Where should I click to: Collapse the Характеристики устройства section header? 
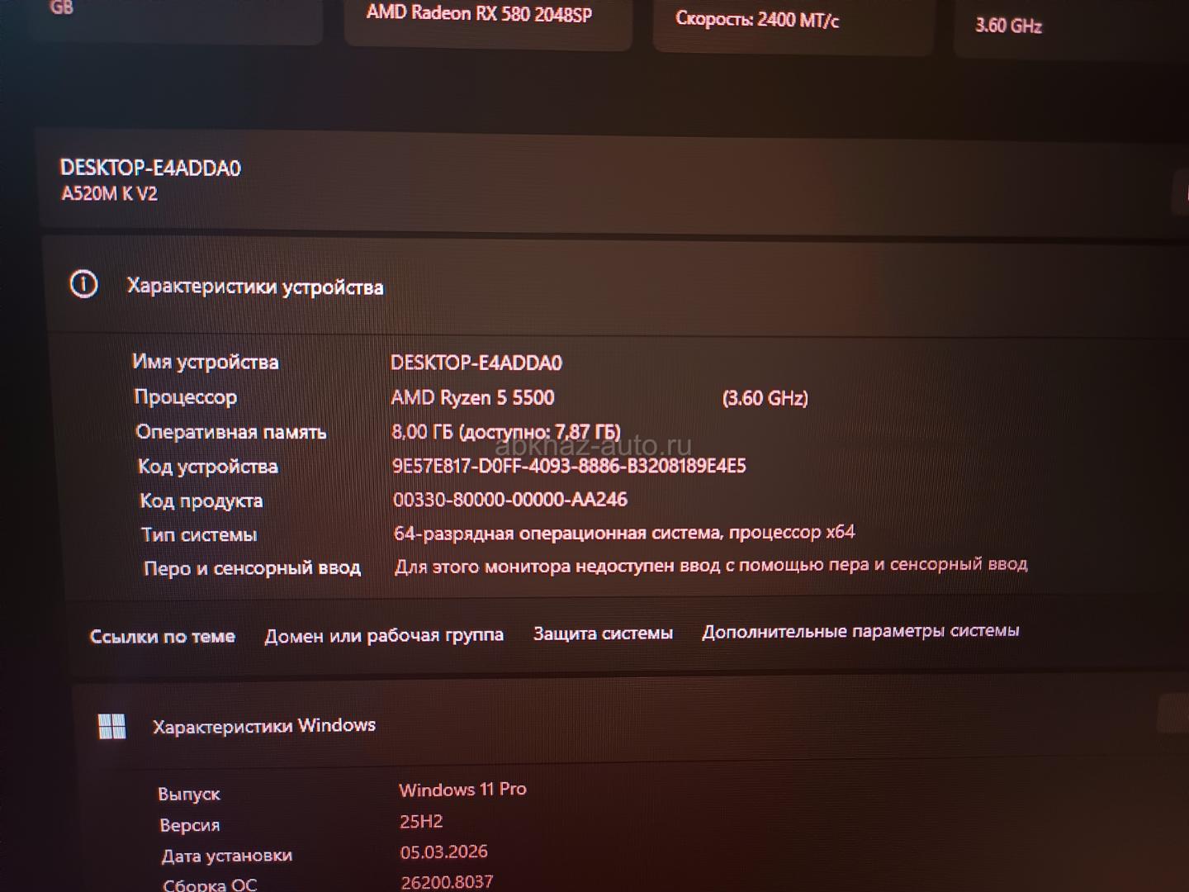(x=255, y=287)
